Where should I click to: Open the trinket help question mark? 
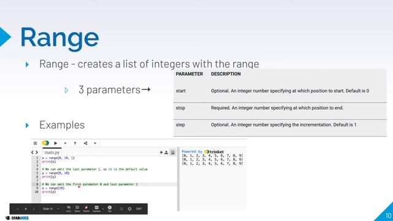click(x=75, y=143)
